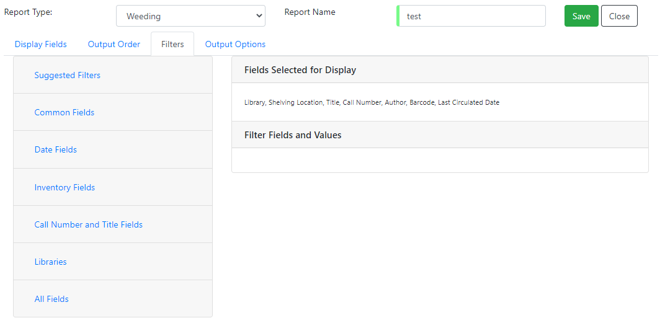Select the Filters tab
Screen dimensions: 665x323
point(172,44)
